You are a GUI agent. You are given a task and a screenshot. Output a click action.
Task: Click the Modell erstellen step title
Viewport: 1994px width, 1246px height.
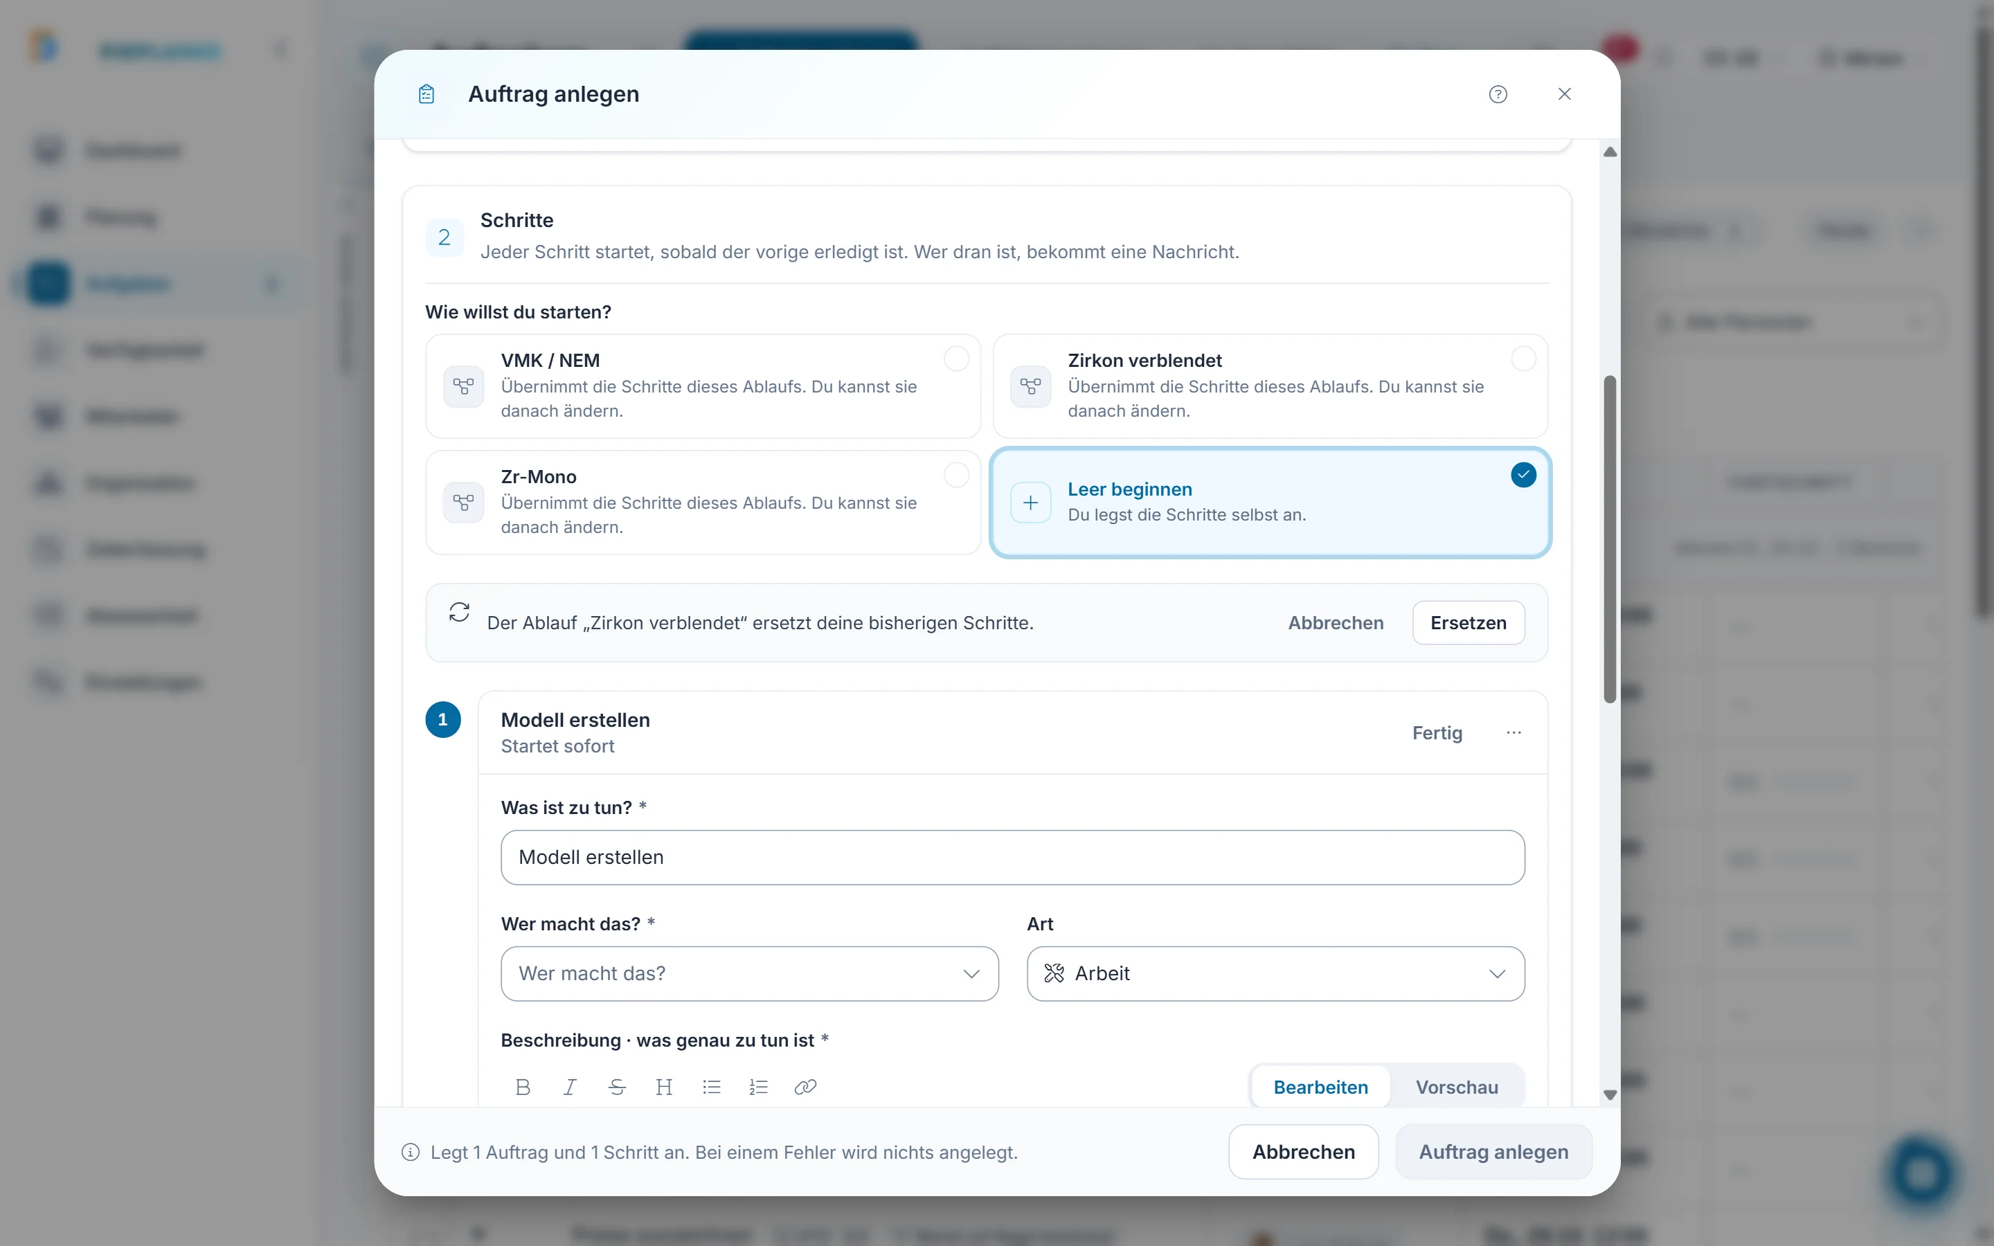[x=575, y=719]
